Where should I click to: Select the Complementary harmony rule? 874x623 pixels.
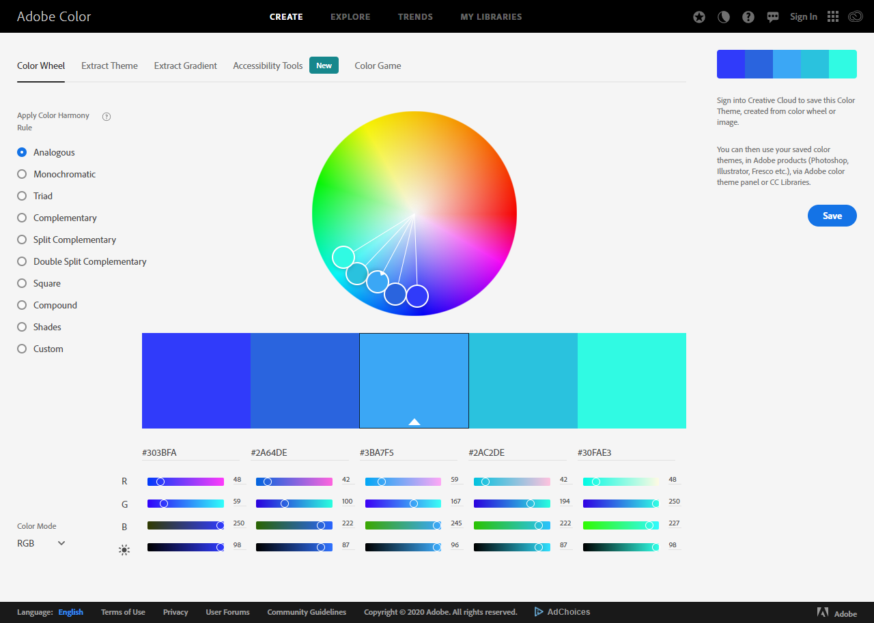(x=57, y=218)
